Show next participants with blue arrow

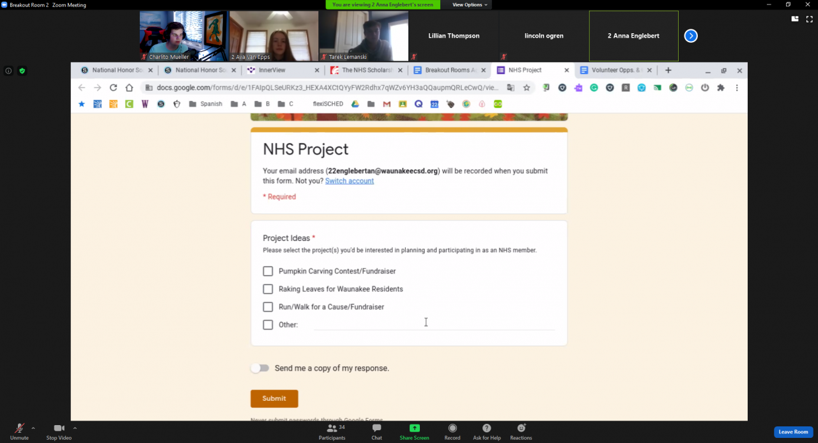point(691,36)
